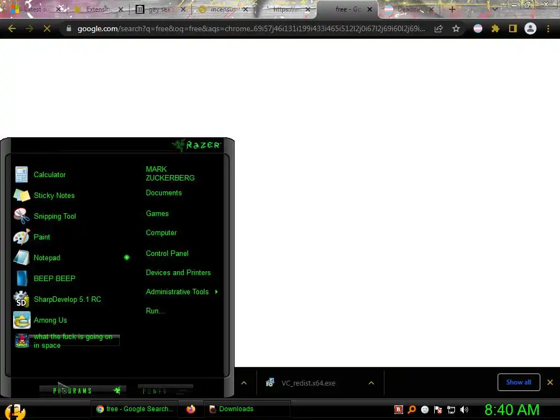Screen dimensions: 560x420
Task: Open the orange magnifier tray icon
Action: coord(412,410)
